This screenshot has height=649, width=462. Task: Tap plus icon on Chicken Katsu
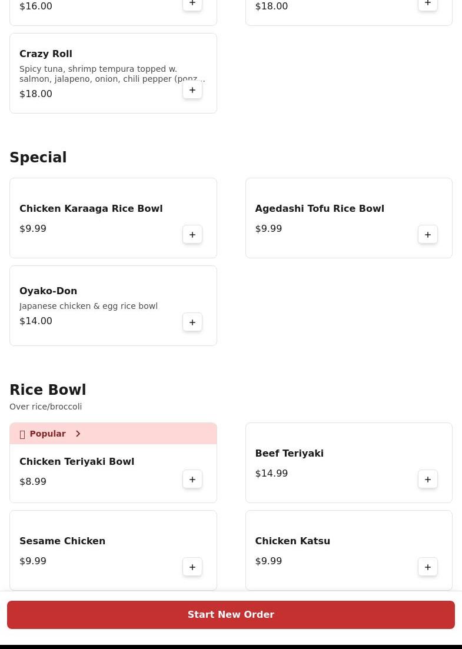[428, 567]
